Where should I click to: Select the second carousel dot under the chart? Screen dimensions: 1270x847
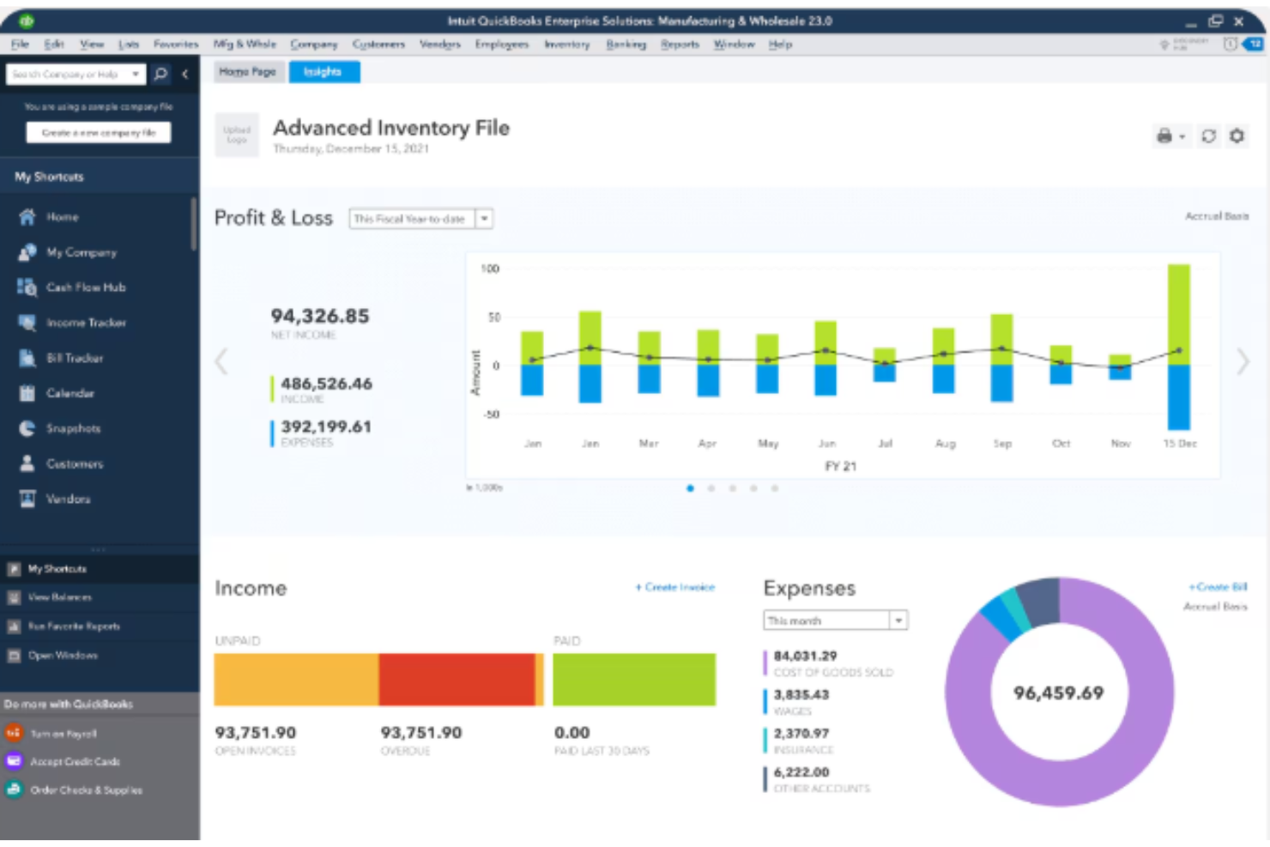click(x=711, y=487)
